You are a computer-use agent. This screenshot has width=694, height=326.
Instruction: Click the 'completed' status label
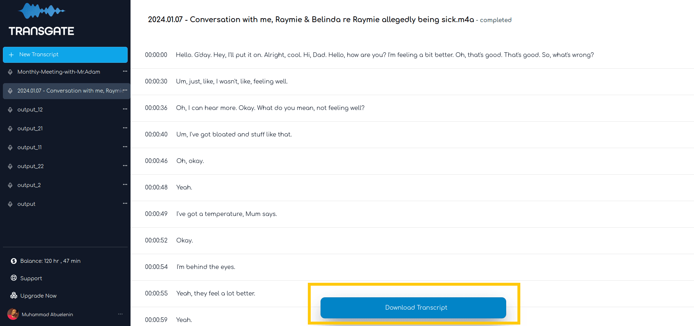click(x=496, y=20)
